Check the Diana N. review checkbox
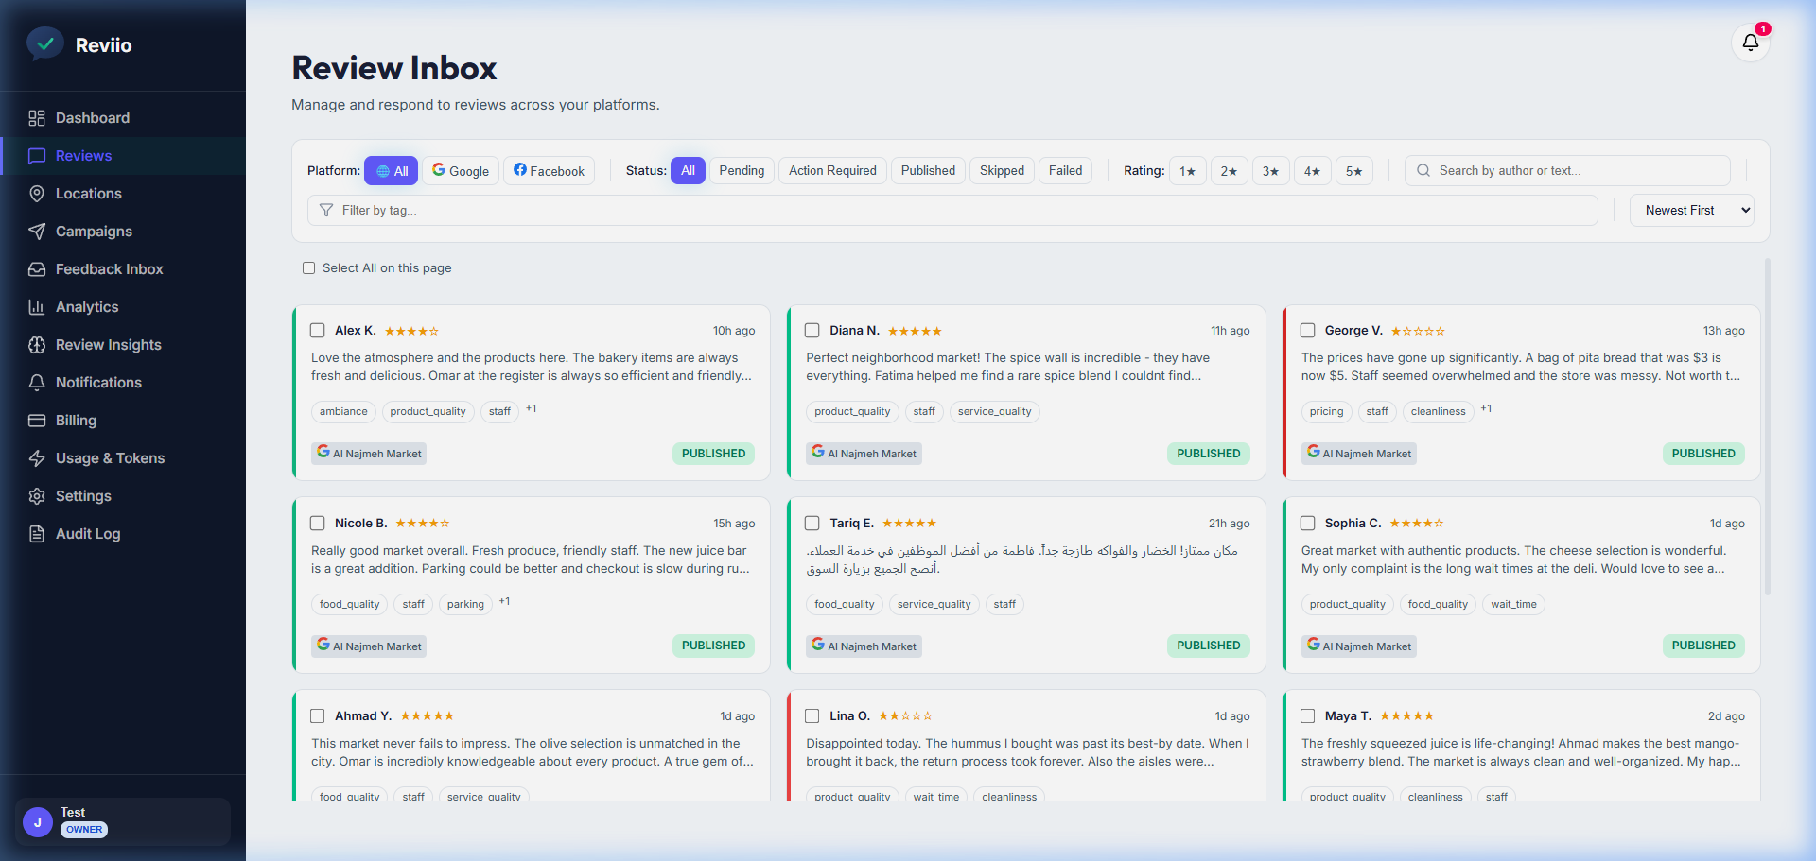The height and width of the screenshot is (861, 1816). pos(812,331)
